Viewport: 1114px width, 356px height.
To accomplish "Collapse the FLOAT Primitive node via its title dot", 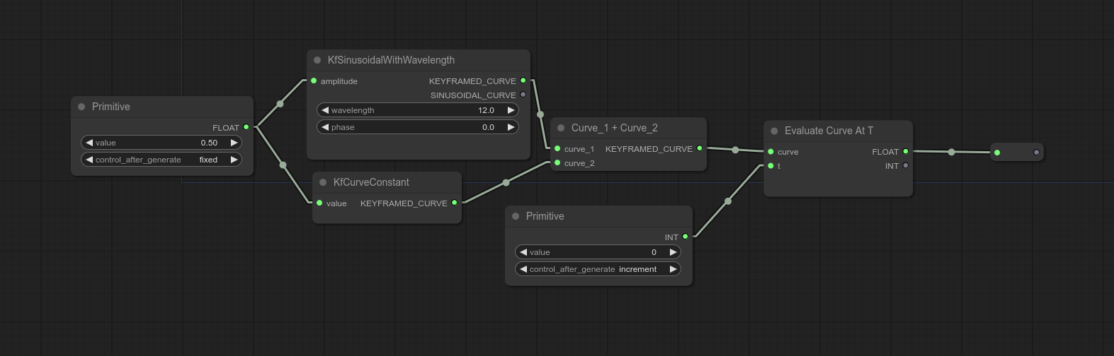I will 81,107.
